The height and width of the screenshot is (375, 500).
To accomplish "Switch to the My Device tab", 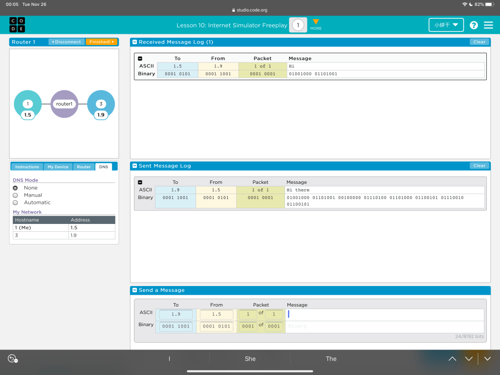I will coord(58,167).
